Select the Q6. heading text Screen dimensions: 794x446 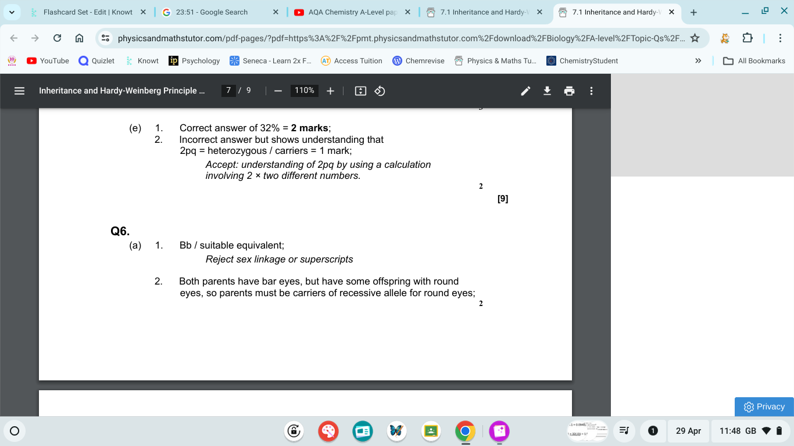point(120,231)
